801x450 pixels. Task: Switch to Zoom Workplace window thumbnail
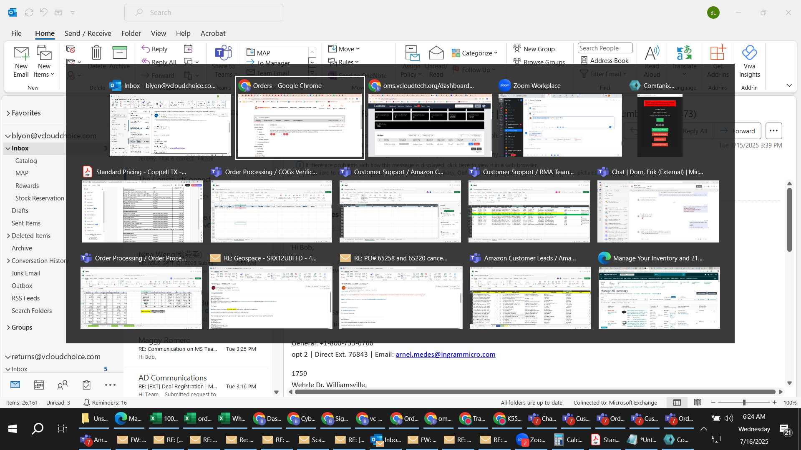[x=560, y=118]
